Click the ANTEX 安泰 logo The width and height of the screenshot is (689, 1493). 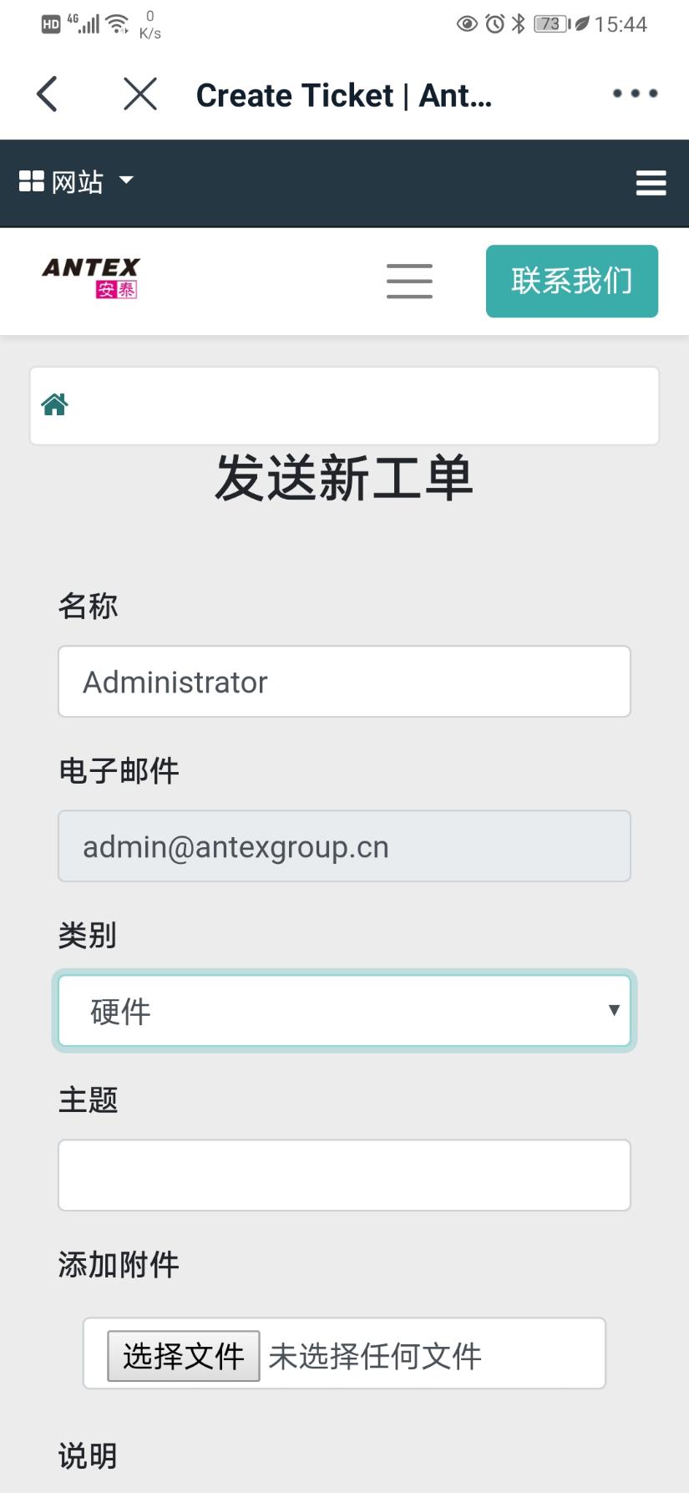point(91,278)
